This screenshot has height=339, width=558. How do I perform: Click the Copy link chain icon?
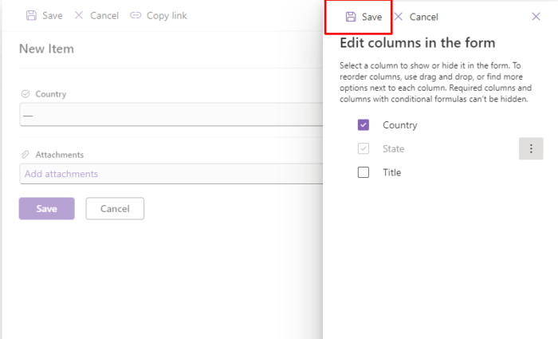click(x=136, y=15)
